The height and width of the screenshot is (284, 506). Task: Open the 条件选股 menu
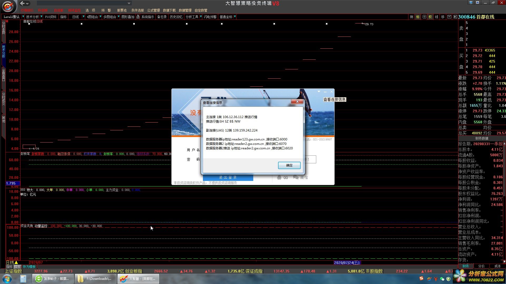138,10
